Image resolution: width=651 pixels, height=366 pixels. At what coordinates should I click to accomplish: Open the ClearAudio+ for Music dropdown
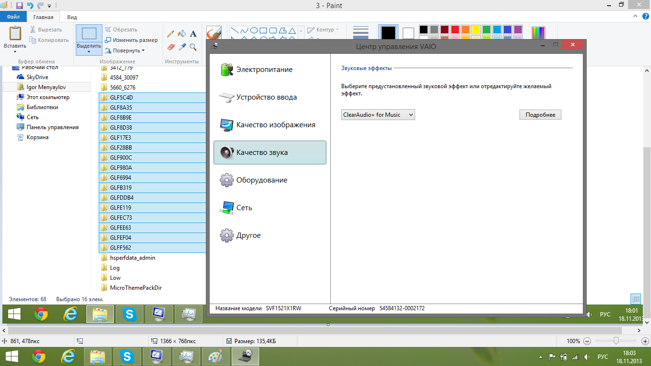coord(378,115)
